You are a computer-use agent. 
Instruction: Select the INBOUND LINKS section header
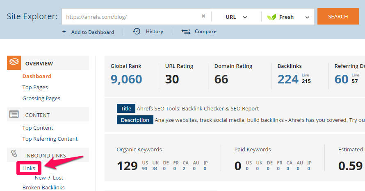click(55, 155)
